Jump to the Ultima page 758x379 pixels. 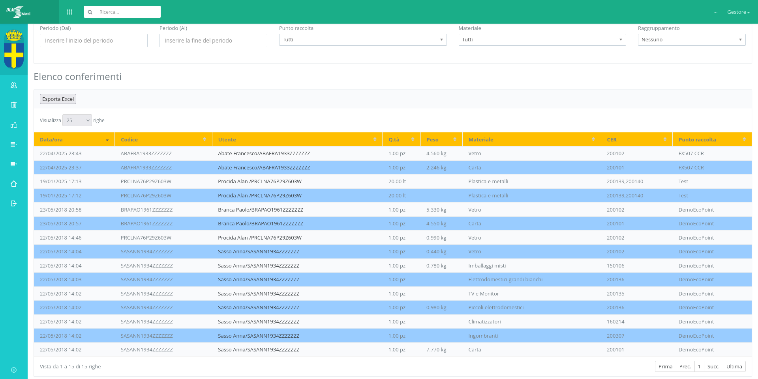[734, 366]
